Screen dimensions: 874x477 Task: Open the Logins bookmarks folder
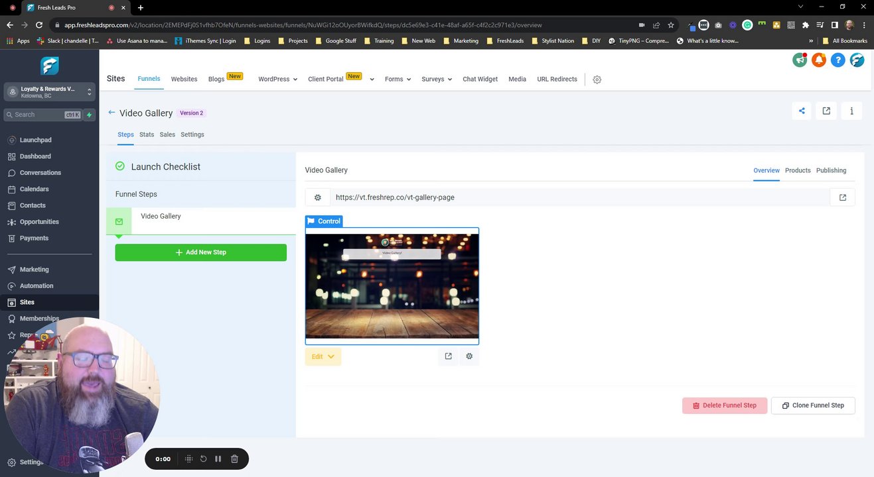pos(257,41)
